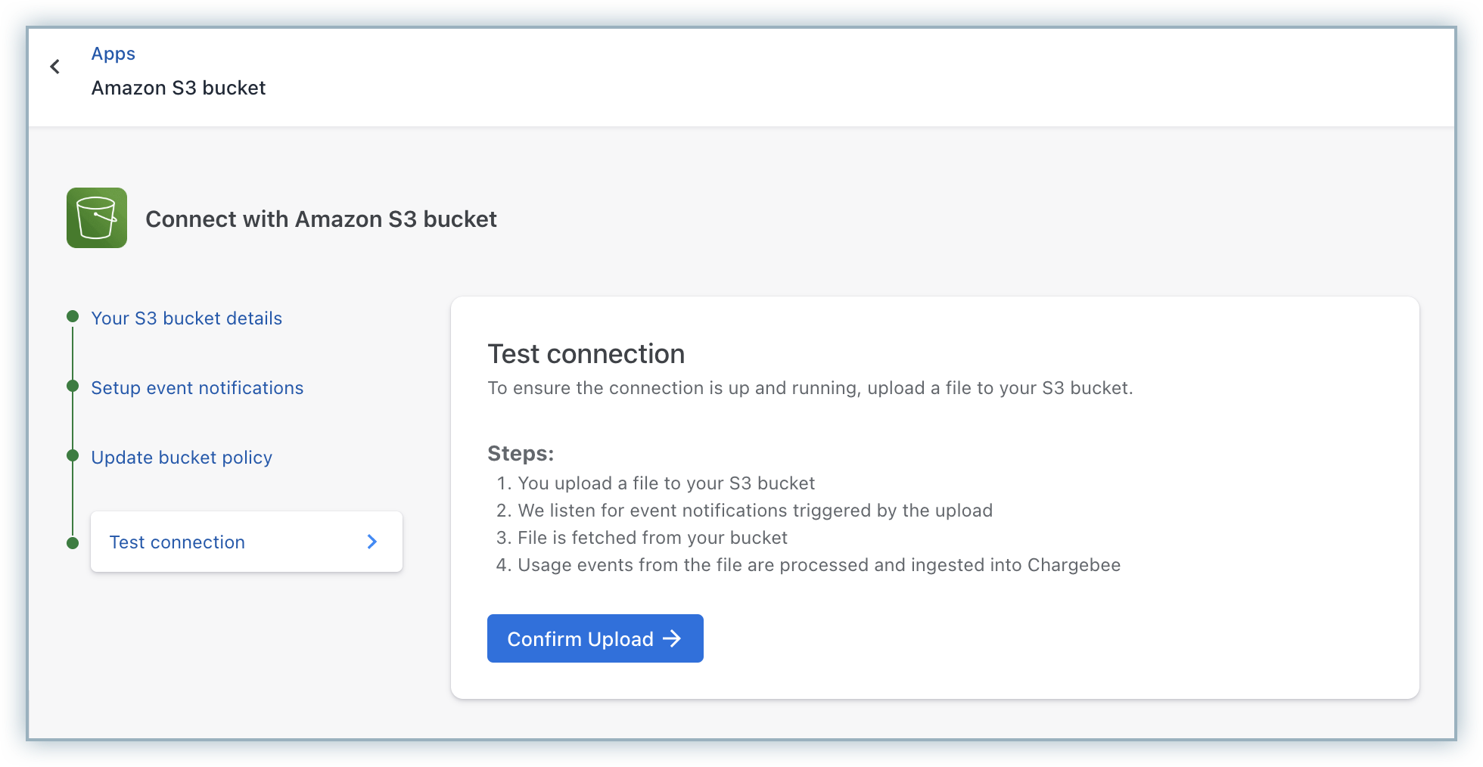
Task: Open the Setup event notifications step
Action: coord(197,388)
